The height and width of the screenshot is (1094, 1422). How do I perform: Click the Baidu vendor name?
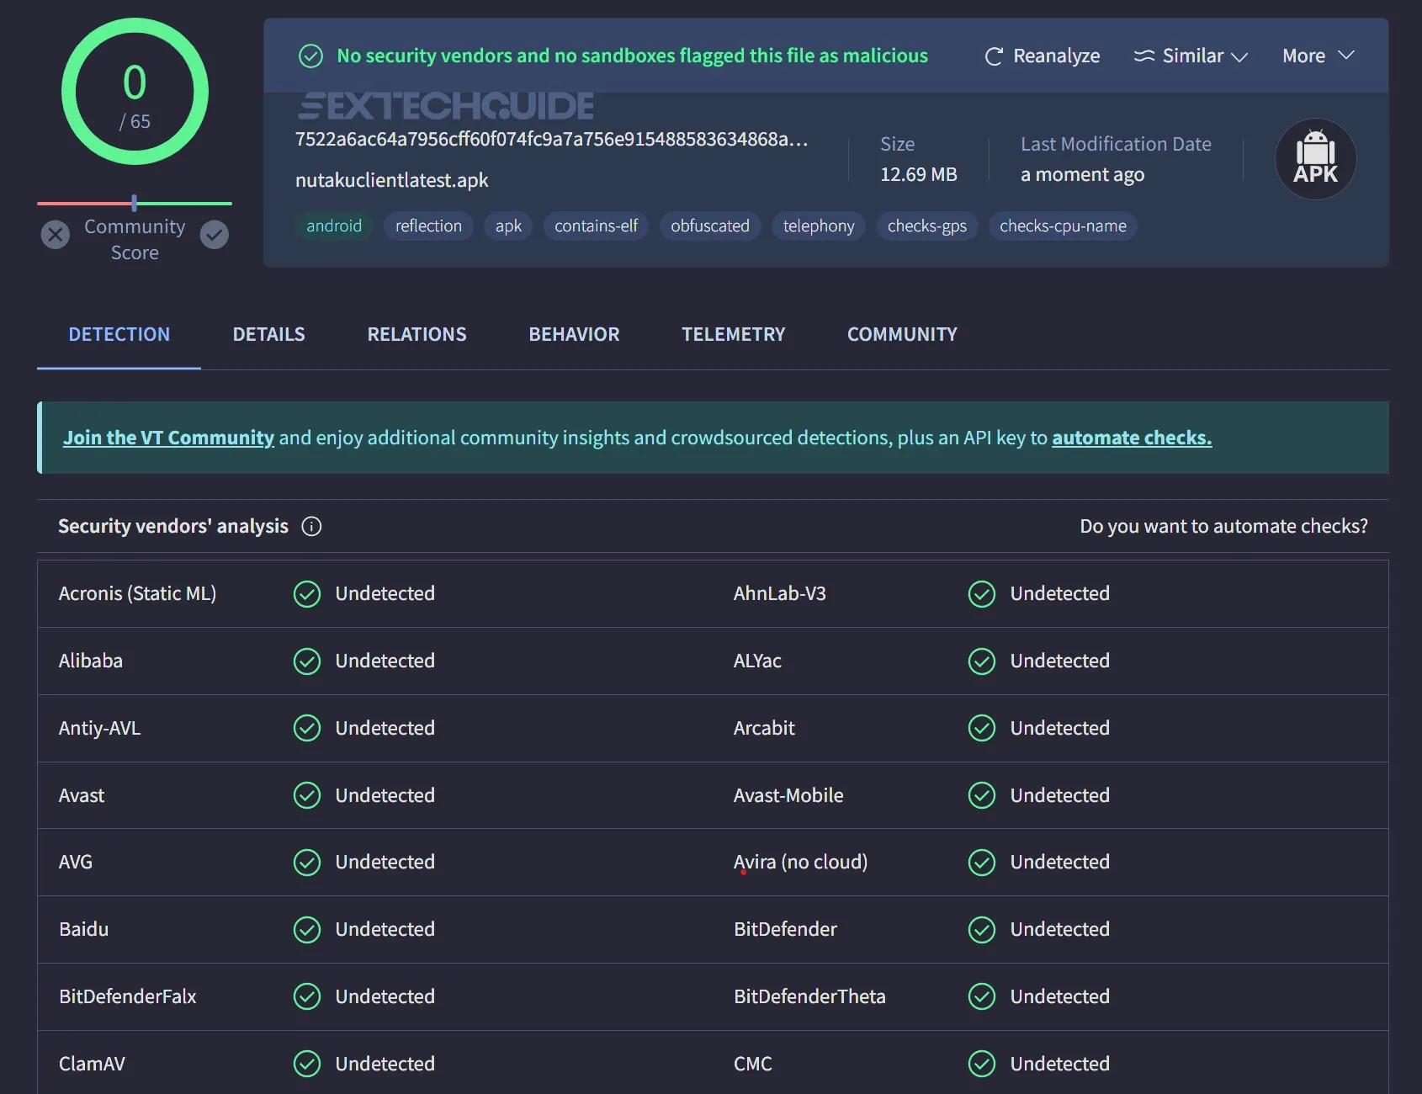coord(83,929)
